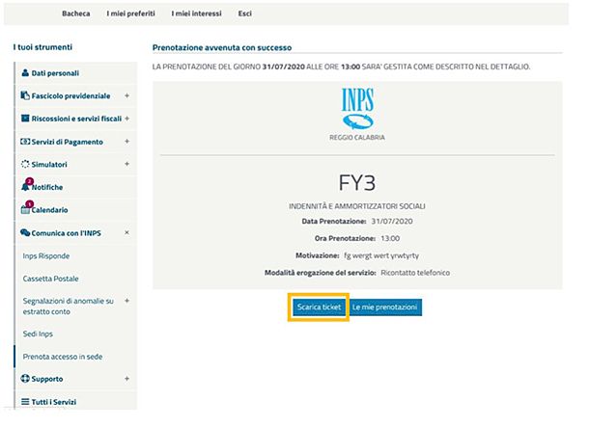Click the Simulatori dotted circle icon
The image size is (589, 427).
coord(25,164)
